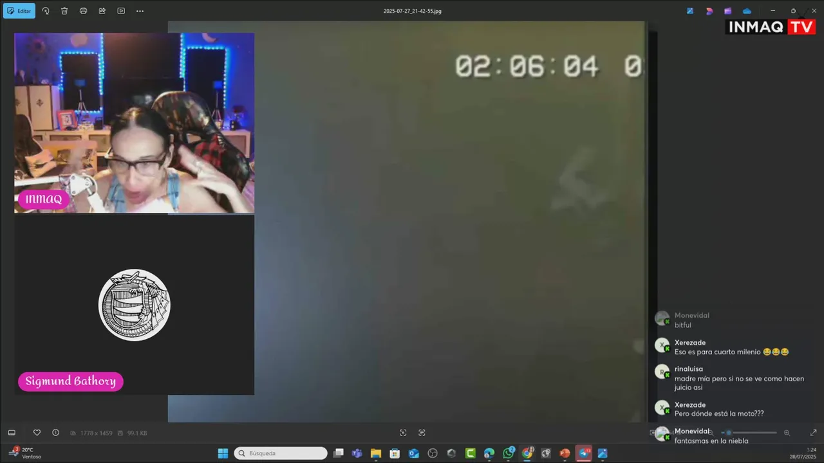Click the file name 2025-07-27_21-42-55.jpg title
The image size is (824, 463).
[412, 11]
